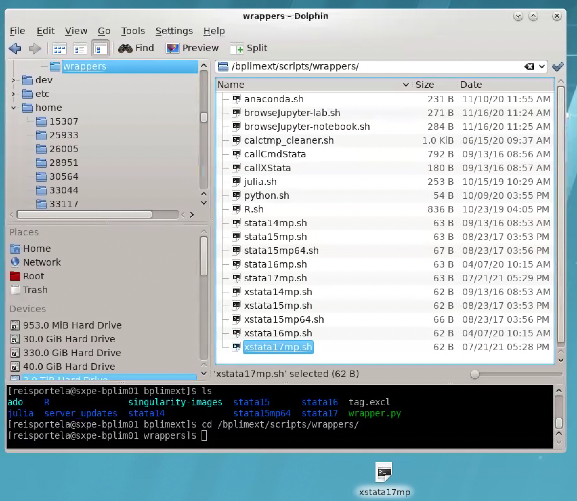Image resolution: width=577 pixels, height=501 pixels.
Task: Open the 330.0 GiB Hard Drive
Action: click(72, 353)
